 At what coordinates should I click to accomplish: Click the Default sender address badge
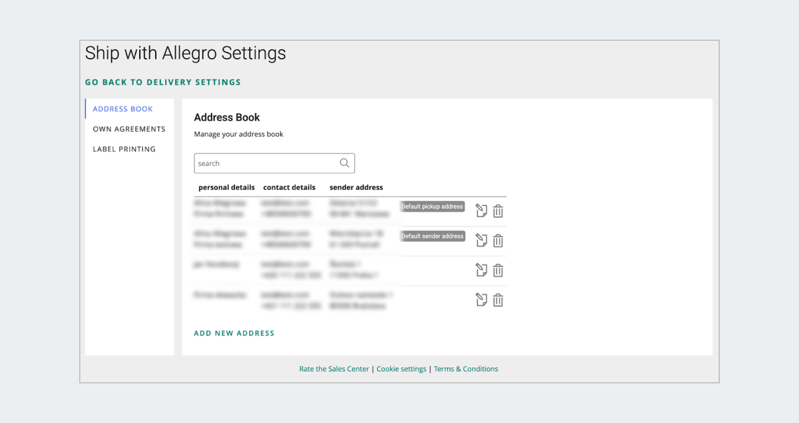coord(432,236)
